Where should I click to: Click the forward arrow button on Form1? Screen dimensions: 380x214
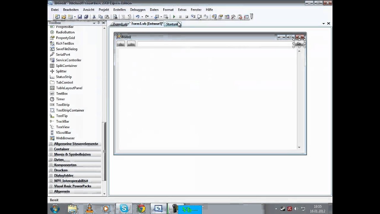point(131,44)
